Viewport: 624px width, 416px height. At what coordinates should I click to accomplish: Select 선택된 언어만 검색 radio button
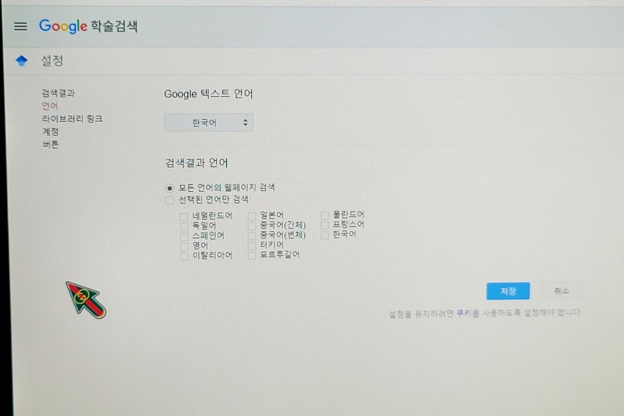(170, 200)
